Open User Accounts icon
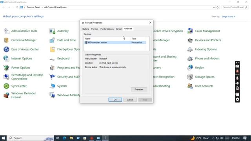Viewport: 251px width, 141px height. [x=190, y=86]
